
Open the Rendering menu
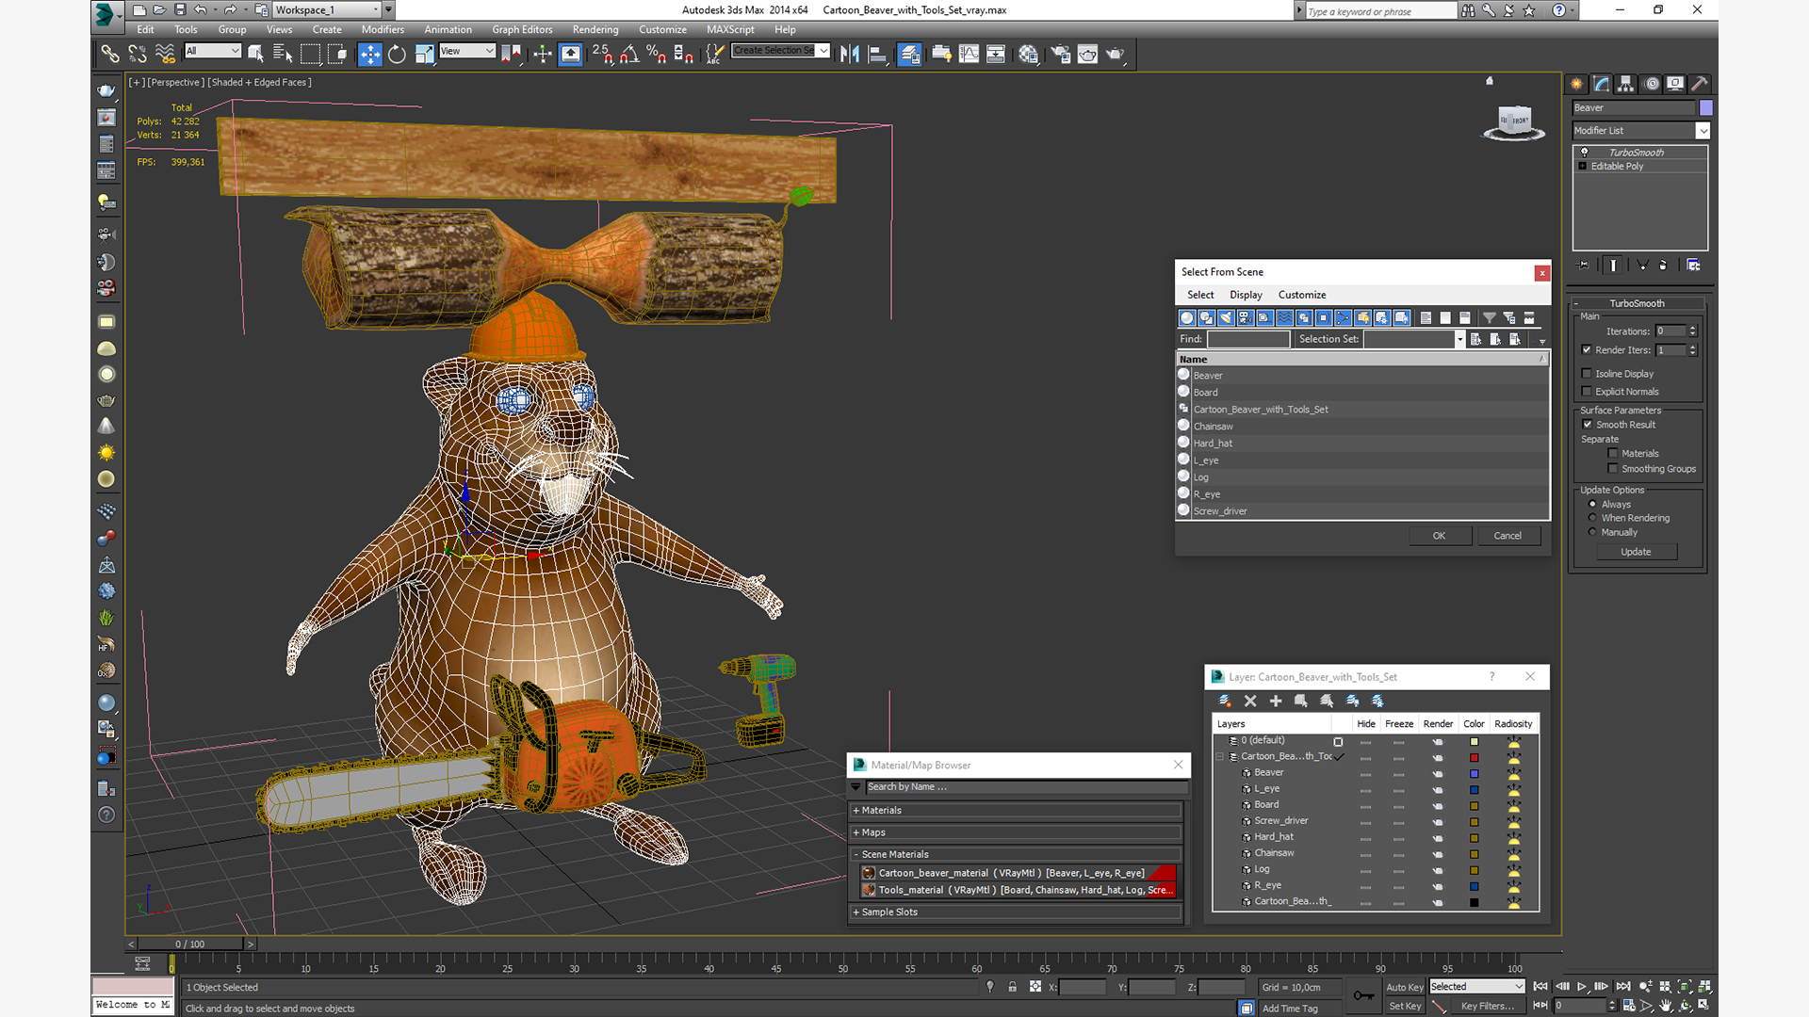(x=595, y=30)
